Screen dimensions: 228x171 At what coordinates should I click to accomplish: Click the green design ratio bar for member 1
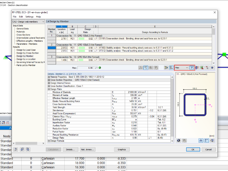(81, 39)
